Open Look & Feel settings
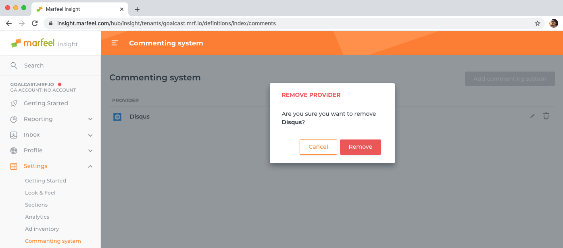The height and width of the screenshot is (248, 563). (40, 193)
